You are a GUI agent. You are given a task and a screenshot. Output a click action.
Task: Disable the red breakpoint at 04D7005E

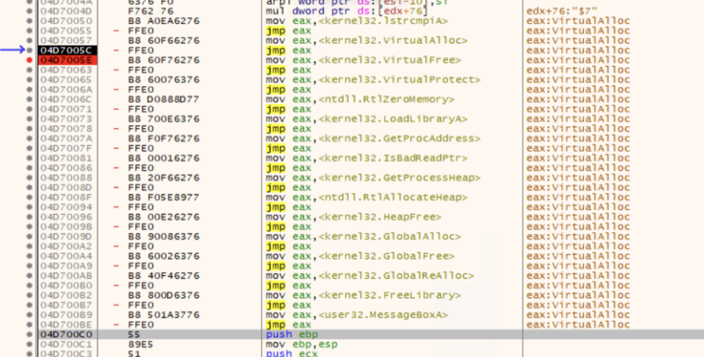pos(29,61)
